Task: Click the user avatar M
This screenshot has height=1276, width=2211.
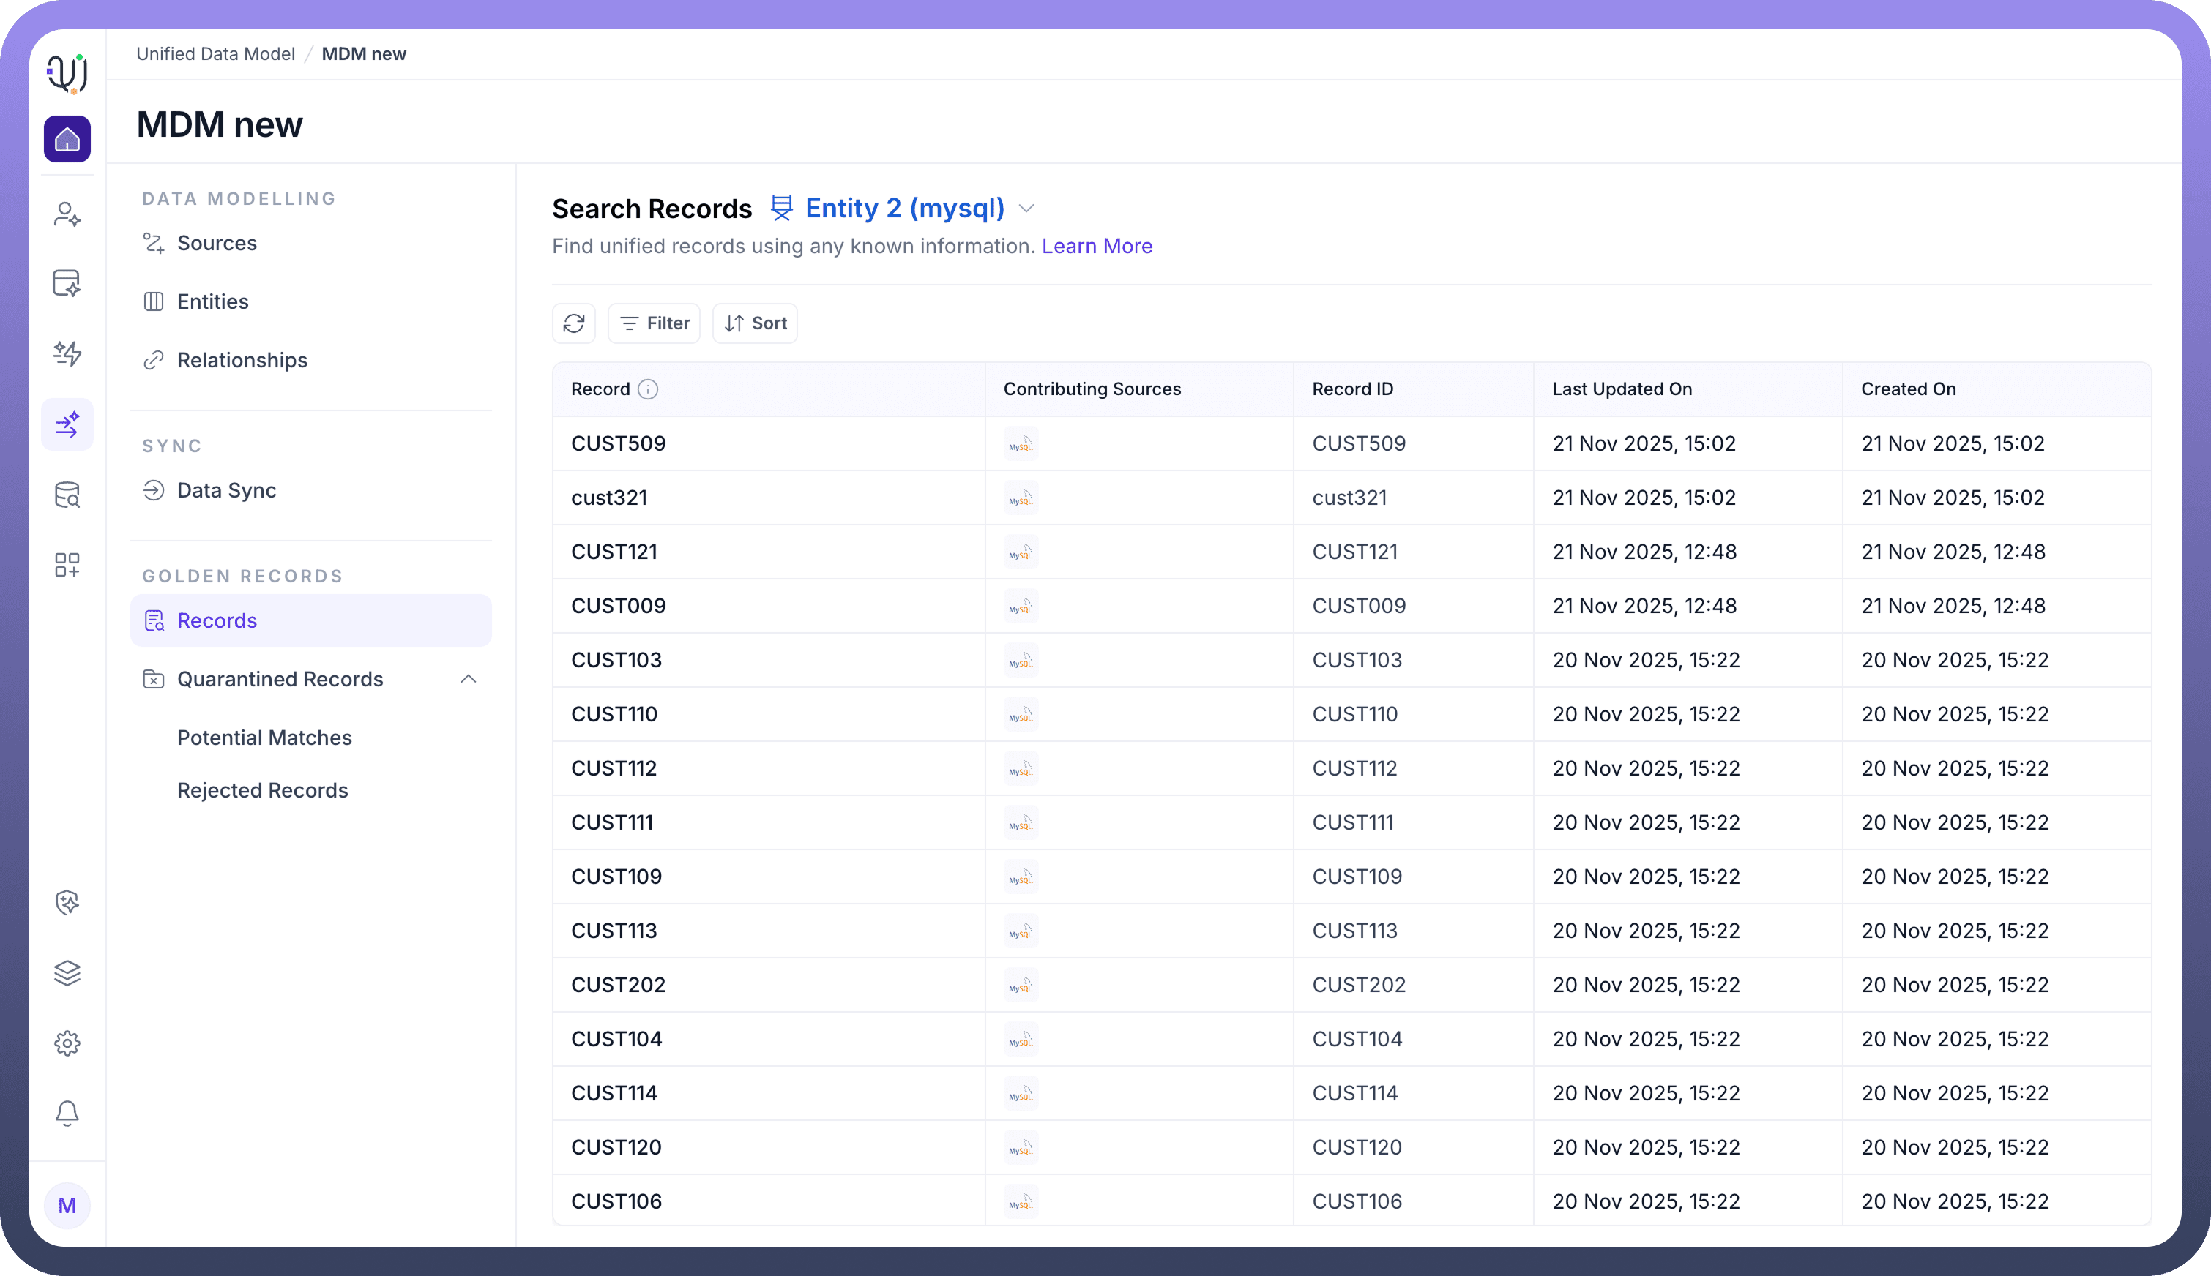Action: pyautogui.click(x=67, y=1206)
